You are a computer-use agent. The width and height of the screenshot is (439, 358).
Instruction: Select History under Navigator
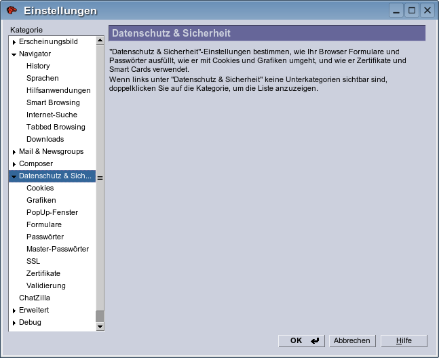click(38, 66)
